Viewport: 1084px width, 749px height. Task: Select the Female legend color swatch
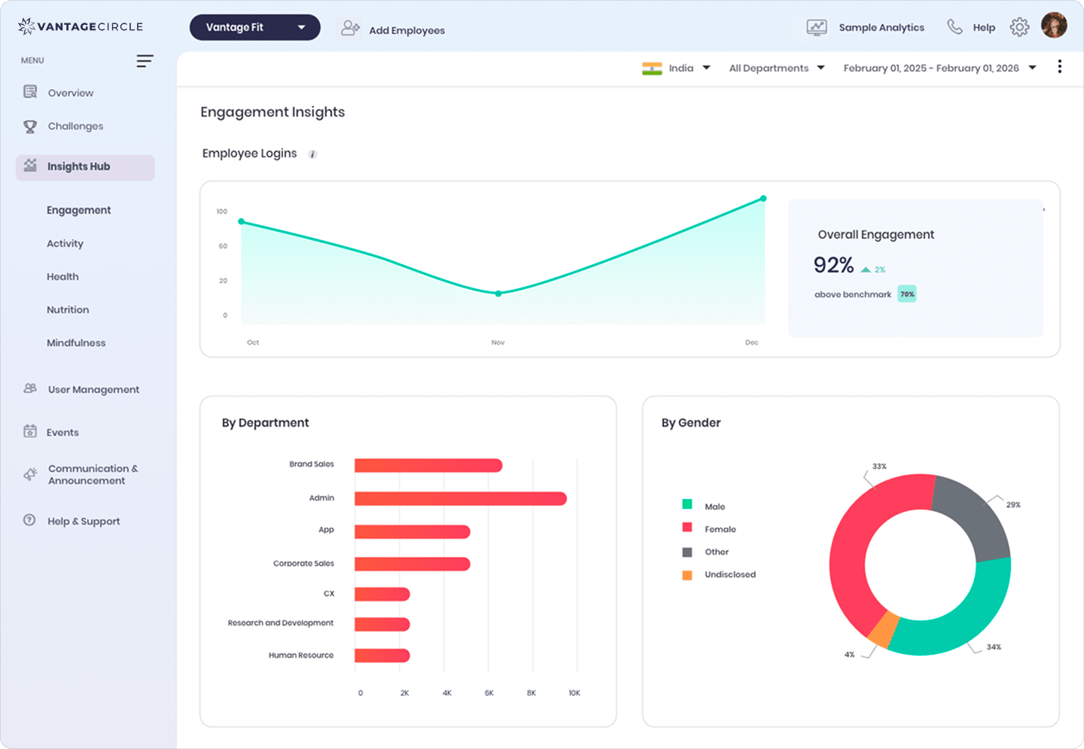(x=687, y=528)
